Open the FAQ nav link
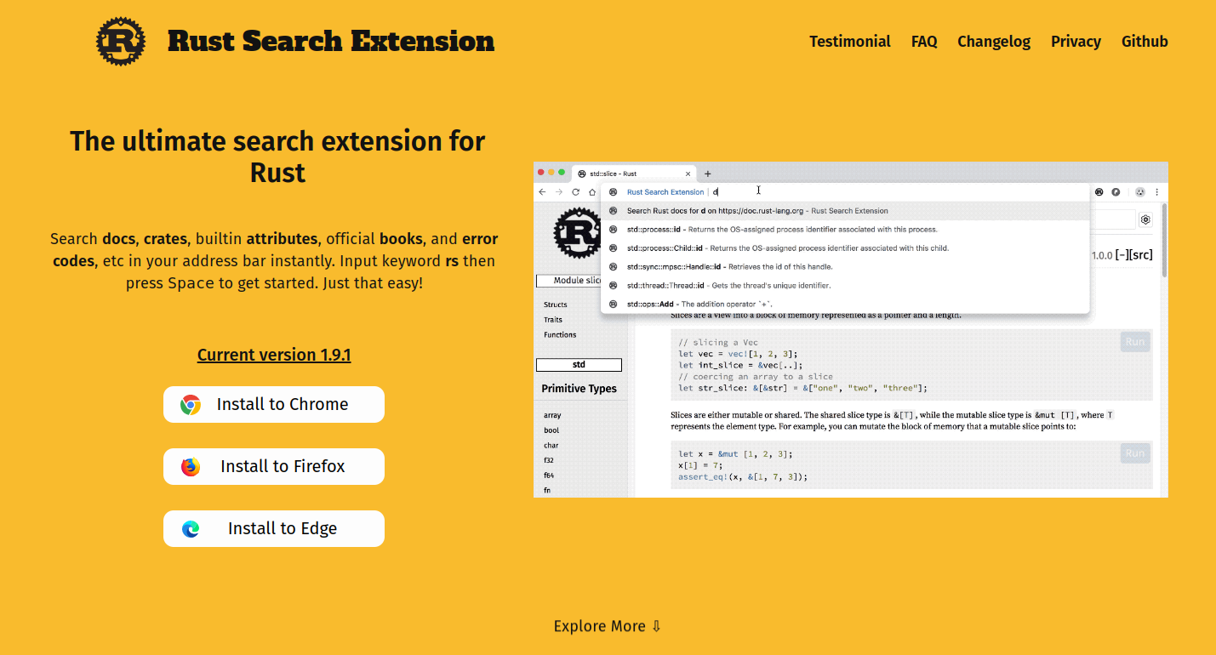This screenshot has width=1216, height=655. pos(924,42)
